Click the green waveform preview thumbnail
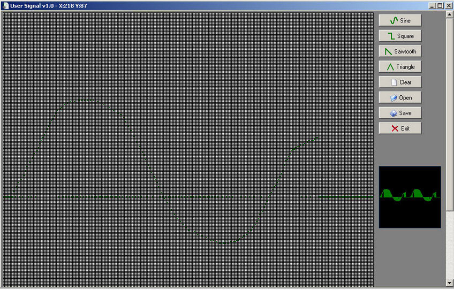 tap(410, 197)
